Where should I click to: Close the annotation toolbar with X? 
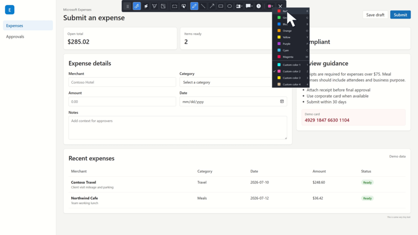[280, 6]
